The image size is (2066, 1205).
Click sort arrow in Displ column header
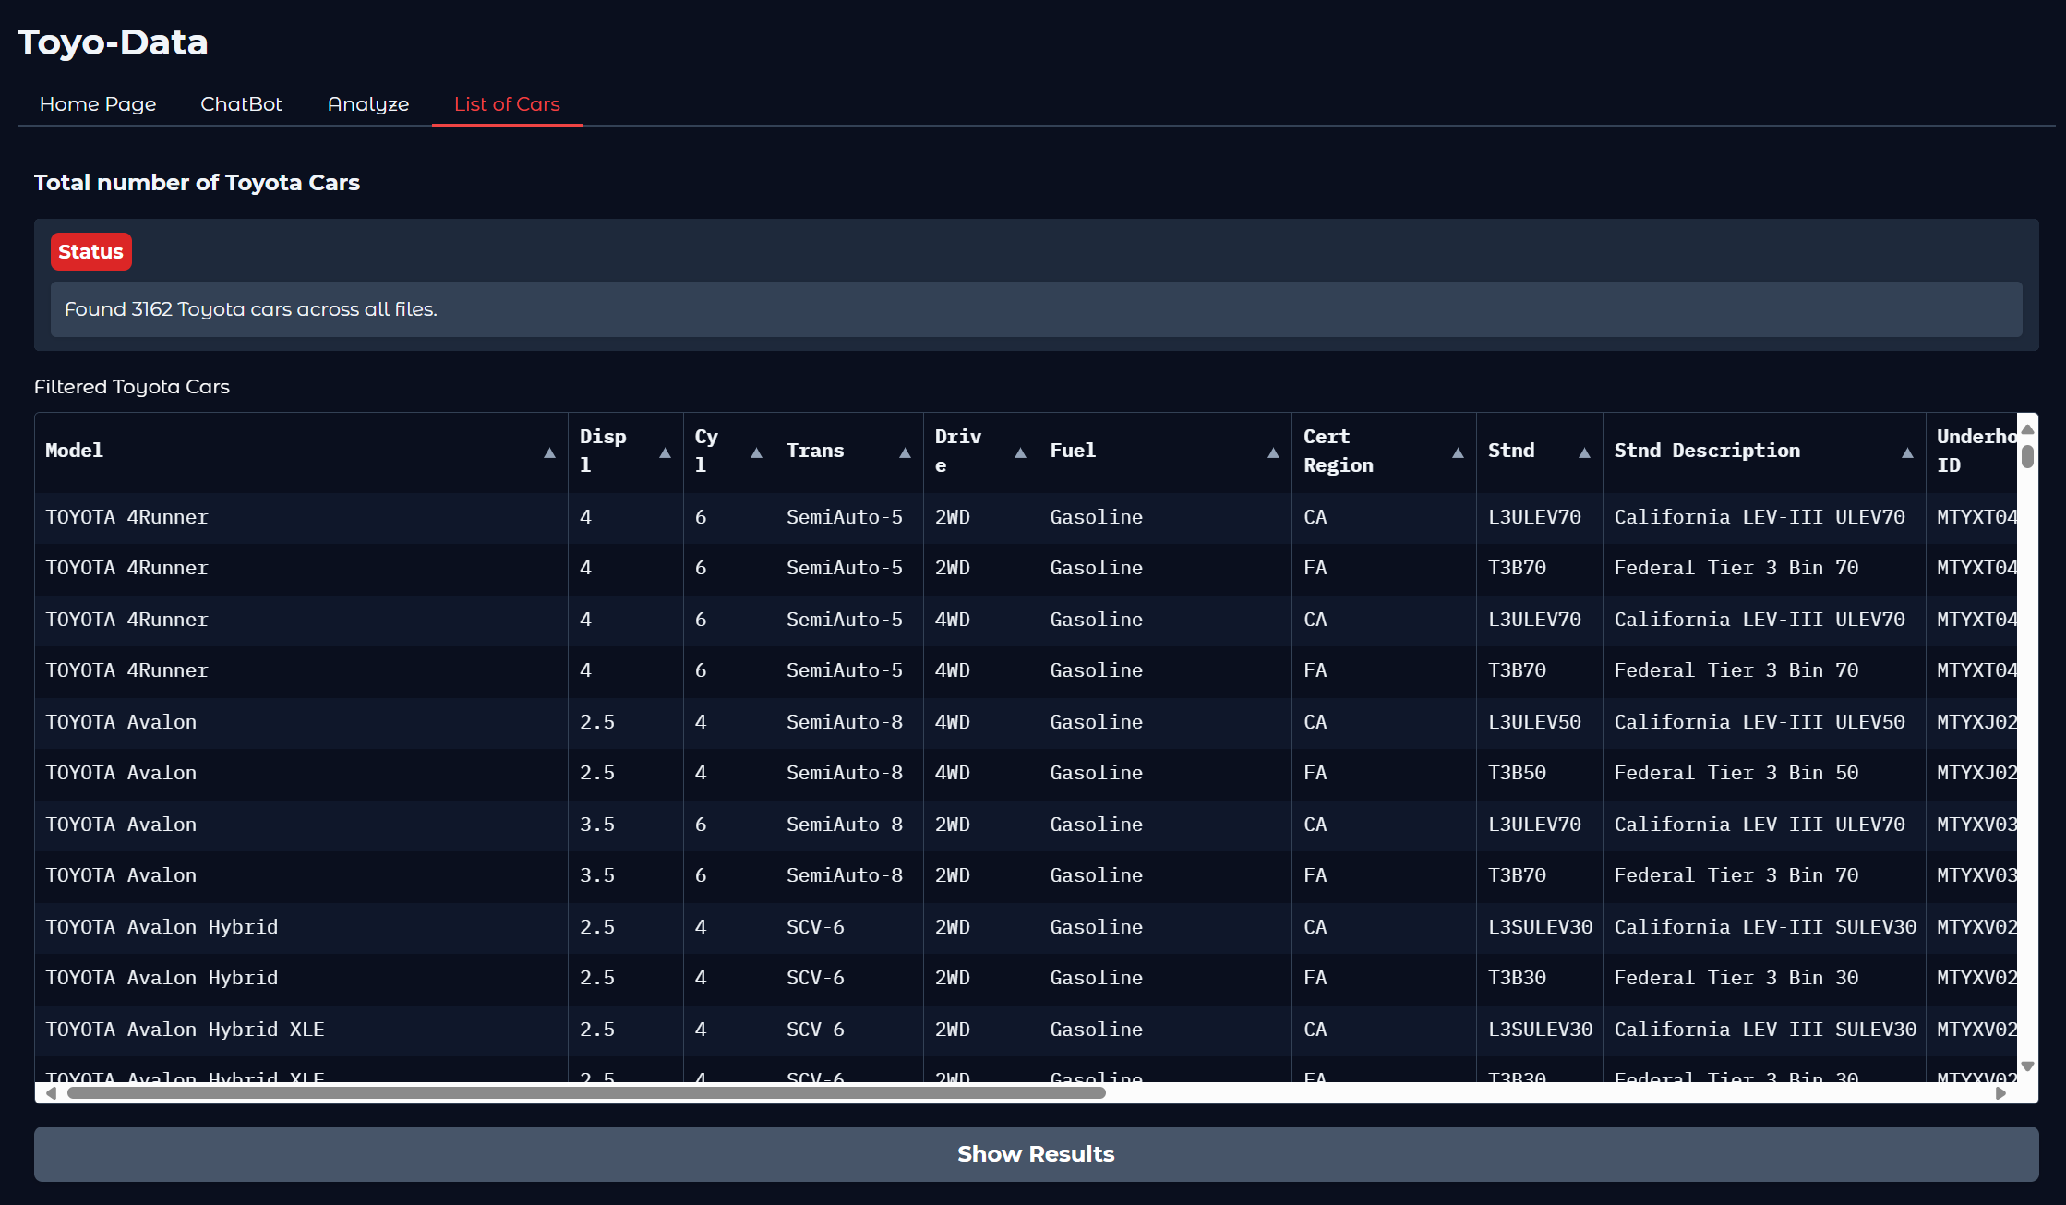point(665,452)
